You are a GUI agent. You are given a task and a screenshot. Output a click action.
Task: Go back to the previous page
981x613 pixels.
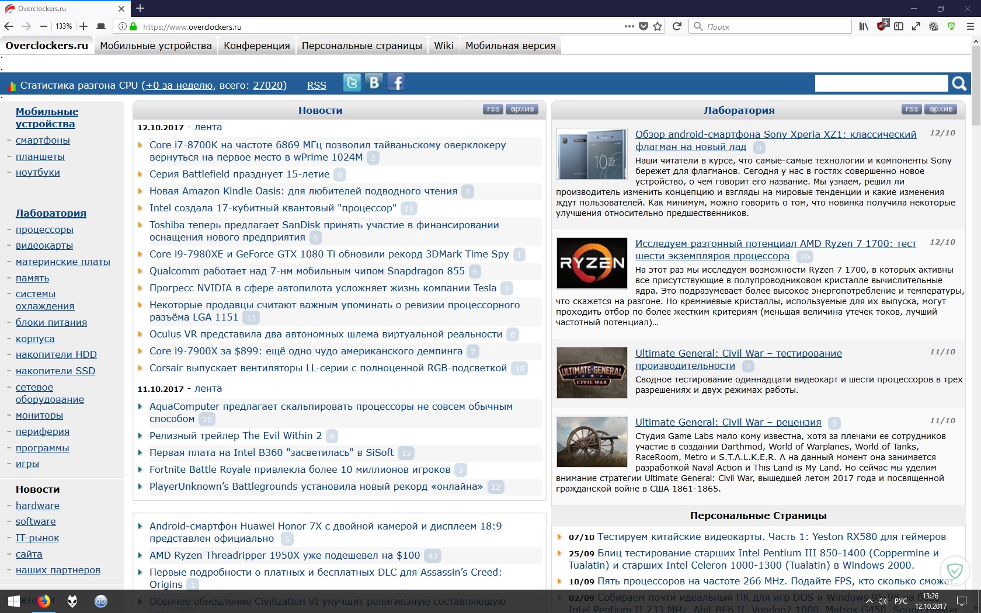click(x=9, y=26)
